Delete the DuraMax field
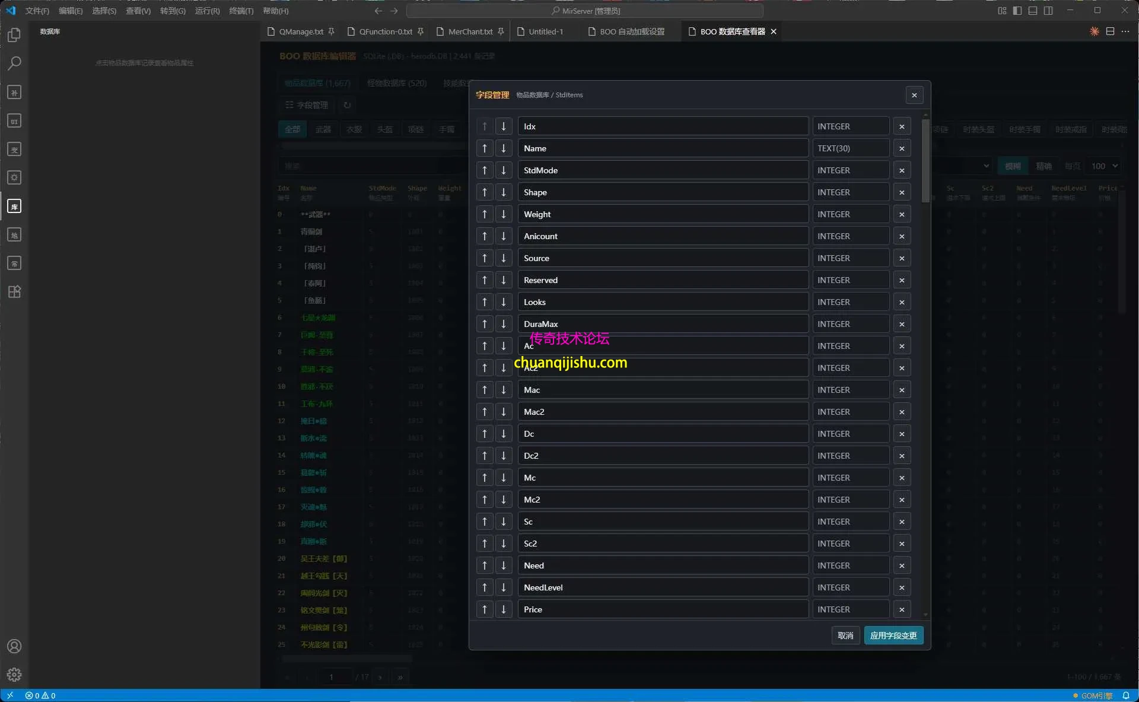This screenshot has width=1139, height=702. (902, 324)
